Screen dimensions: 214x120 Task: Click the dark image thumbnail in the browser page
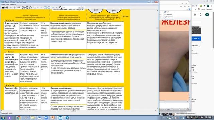(196, 30)
